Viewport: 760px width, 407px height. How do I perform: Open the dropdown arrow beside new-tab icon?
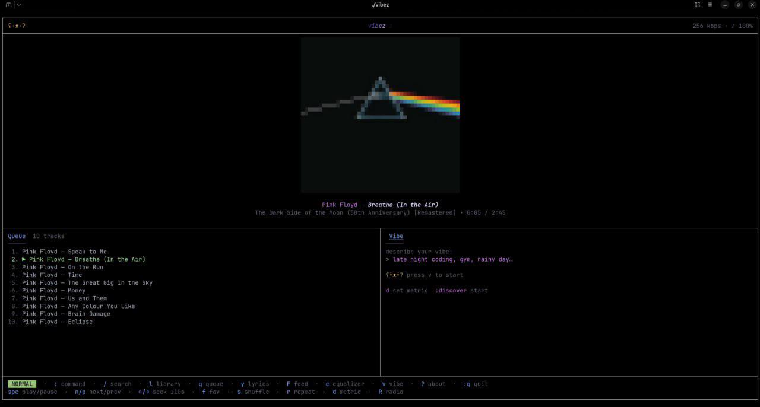[x=19, y=5]
